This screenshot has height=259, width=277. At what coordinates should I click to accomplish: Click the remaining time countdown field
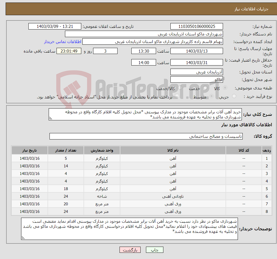pyautogui.click(x=69, y=51)
